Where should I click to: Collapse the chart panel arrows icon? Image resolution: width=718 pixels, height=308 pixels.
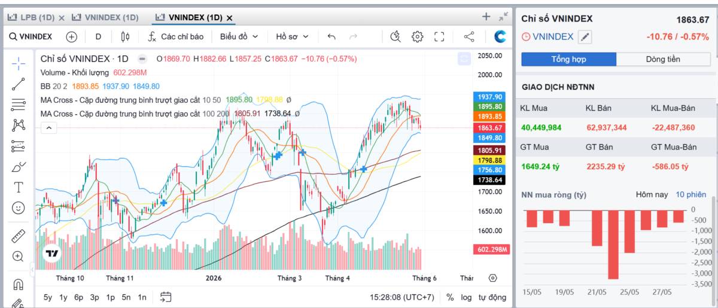503,17
